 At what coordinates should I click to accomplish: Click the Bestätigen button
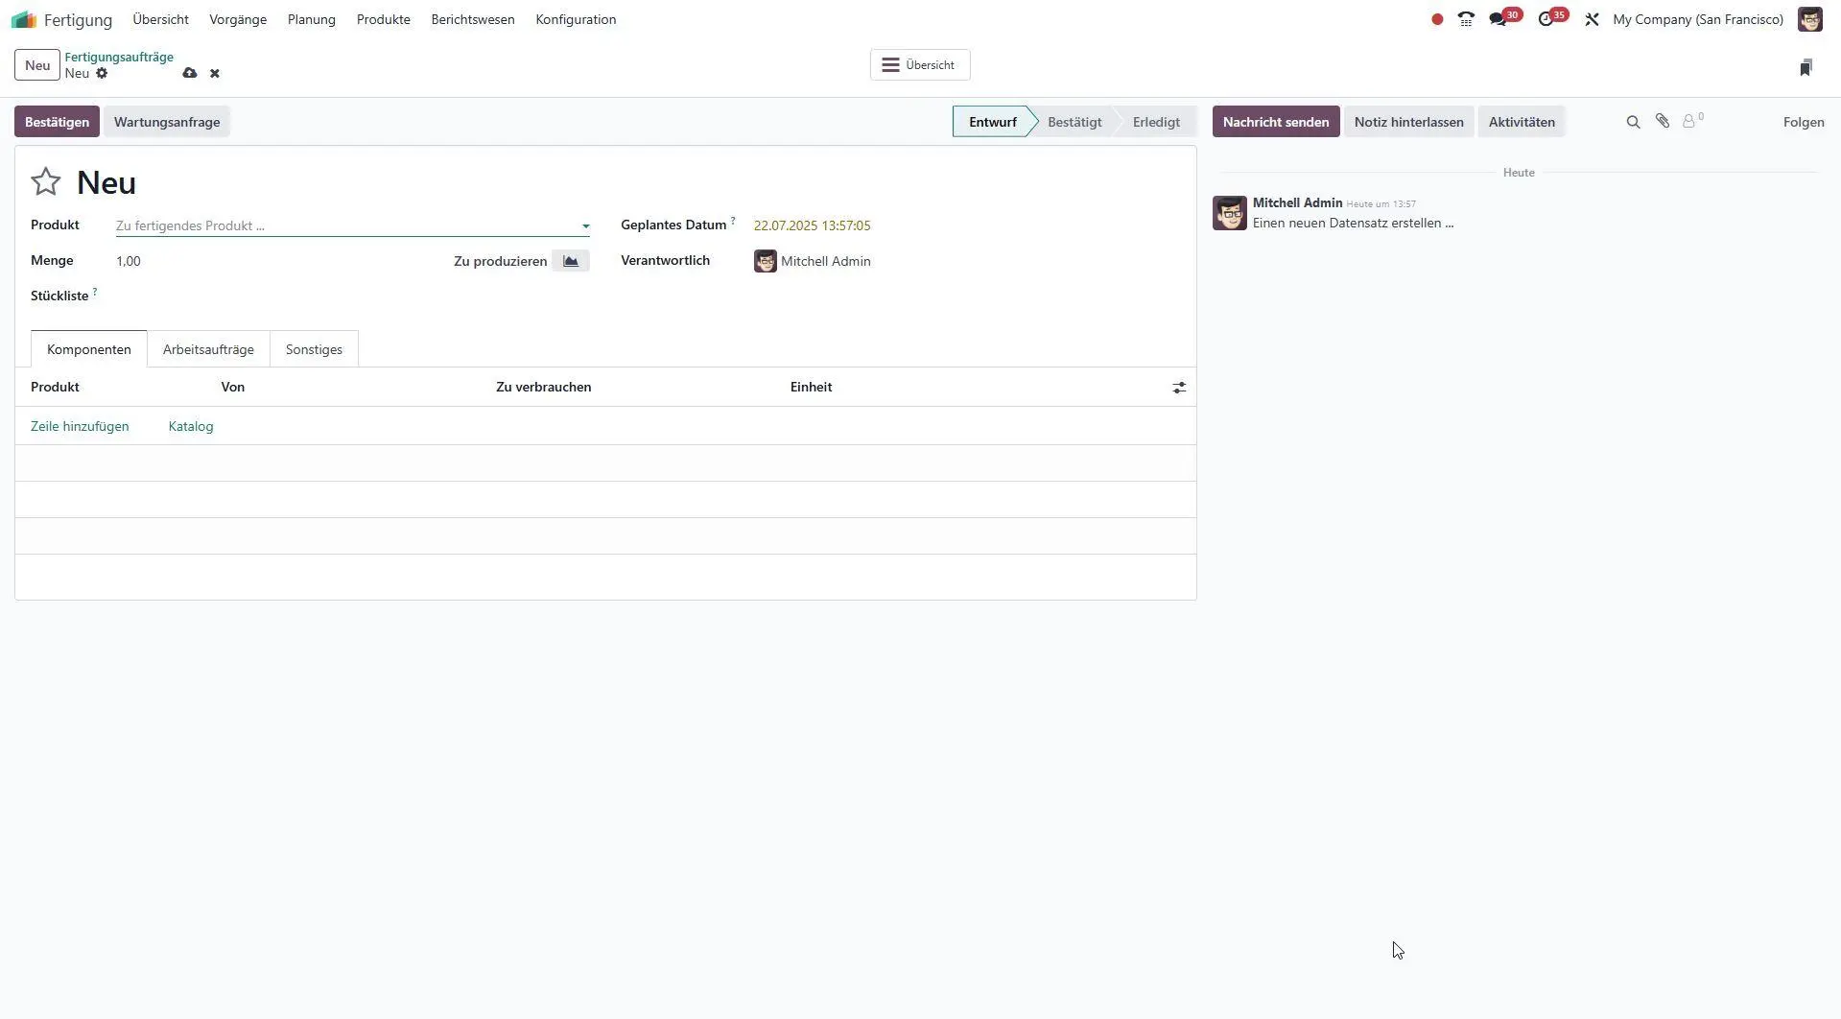(x=57, y=122)
